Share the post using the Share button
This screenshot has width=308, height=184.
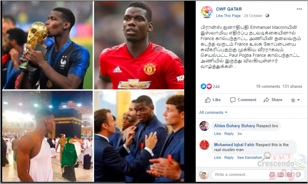(273, 100)
